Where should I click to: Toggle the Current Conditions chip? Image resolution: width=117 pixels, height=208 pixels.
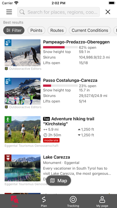pos(90,30)
